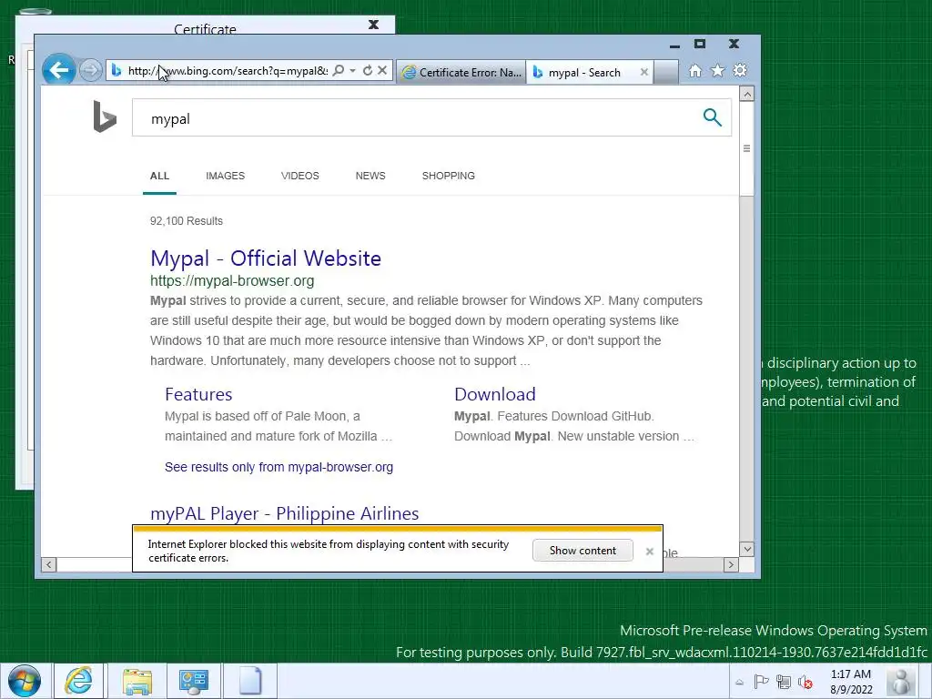The width and height of the screenshot is (932, 699).
Task: Minimize the Internet Explorer window
Action: click(674, 45)
